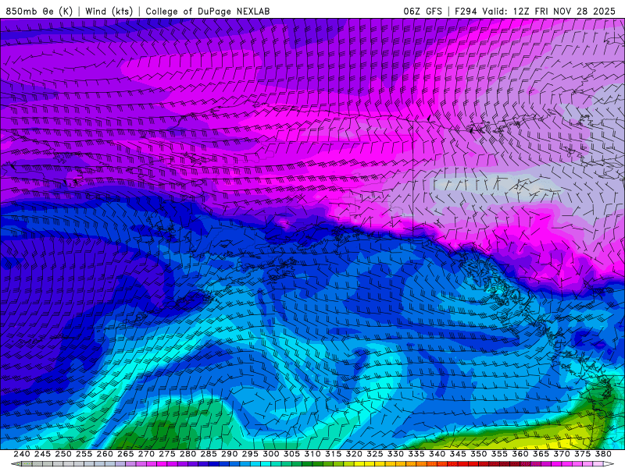Click the 255 value on the color scale

click(84, 454)
